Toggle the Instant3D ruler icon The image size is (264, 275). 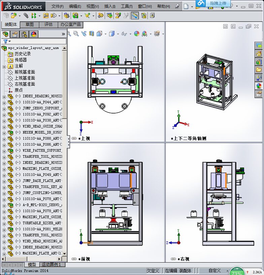(135, 15)
